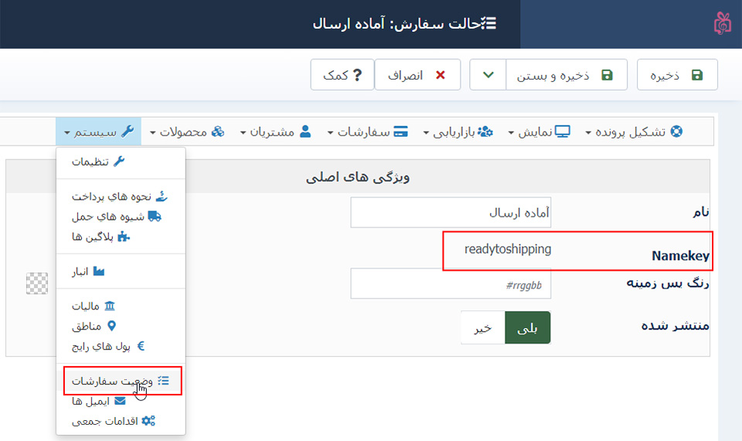
Task: Expand the تشکیل پرونده menu
Action: point(634,132)
